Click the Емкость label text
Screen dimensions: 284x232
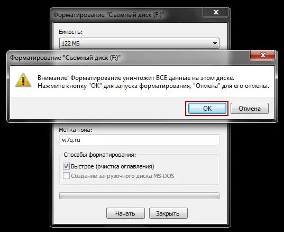71,32
